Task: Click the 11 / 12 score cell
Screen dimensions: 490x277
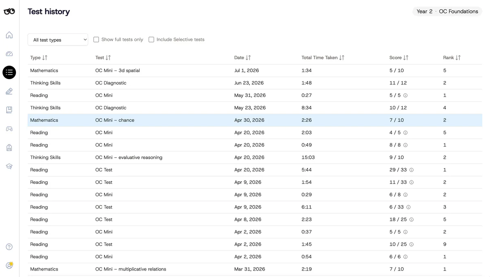Action: point(398,83)
